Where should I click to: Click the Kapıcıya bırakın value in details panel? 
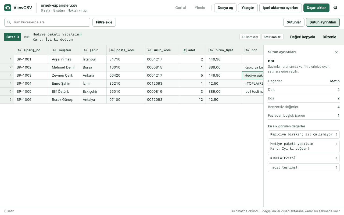[304, 134]
